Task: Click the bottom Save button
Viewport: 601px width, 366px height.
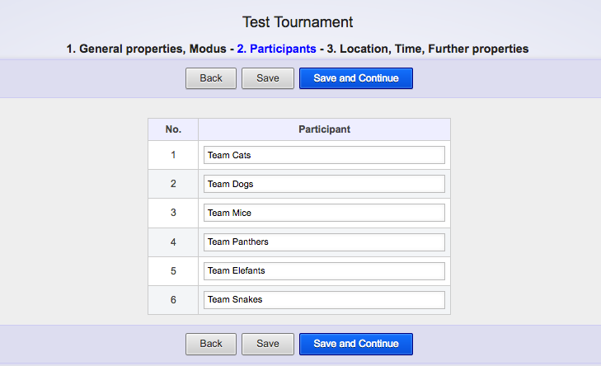Action: point(268,344)
